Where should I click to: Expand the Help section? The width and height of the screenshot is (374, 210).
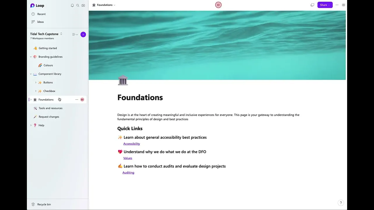click(31, 125)
